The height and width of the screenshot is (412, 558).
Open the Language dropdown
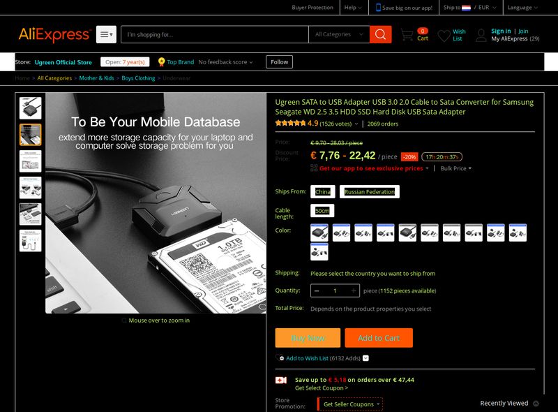[522, 8]
